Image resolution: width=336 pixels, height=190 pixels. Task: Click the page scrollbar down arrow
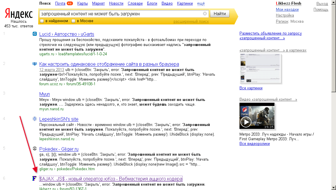pyautogui.click(x=334, y=188)
